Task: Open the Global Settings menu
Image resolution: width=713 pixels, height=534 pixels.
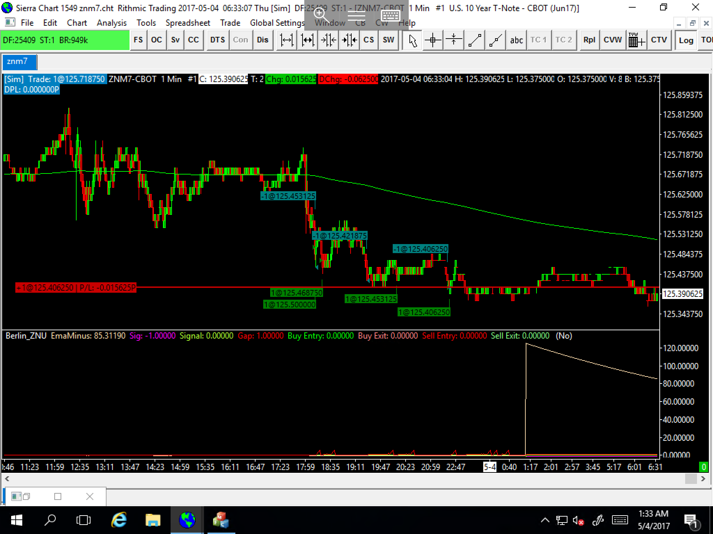Action: 277,23
